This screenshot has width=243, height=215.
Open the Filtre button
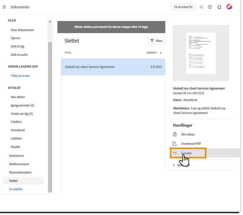tap(157, 41)
